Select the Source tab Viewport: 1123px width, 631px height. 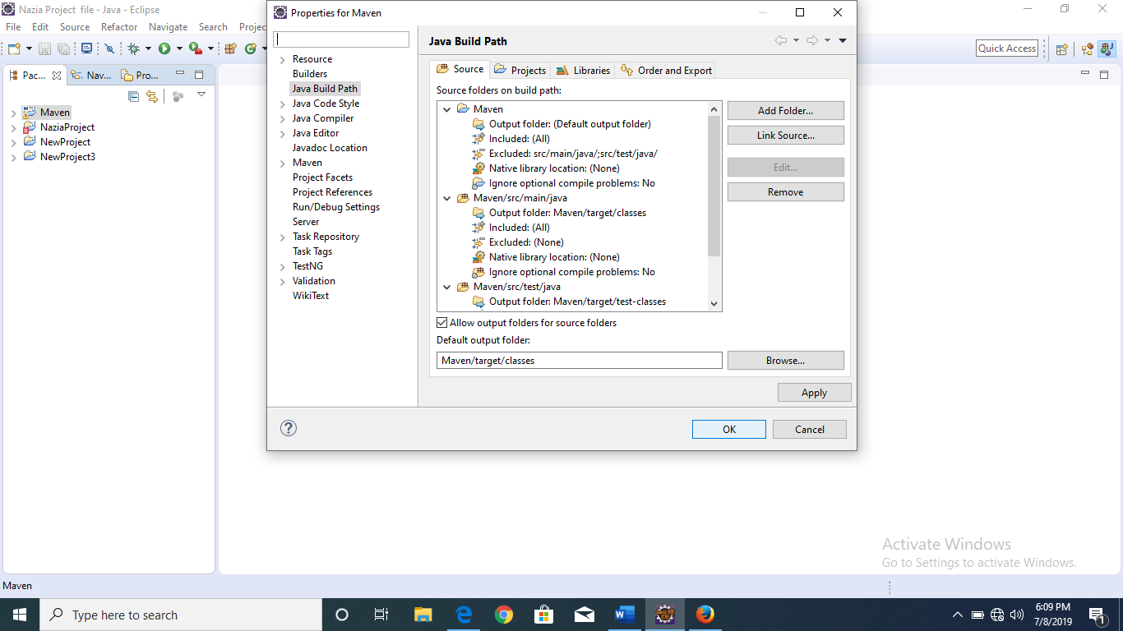pyautogui.click(x=460, y=69)
